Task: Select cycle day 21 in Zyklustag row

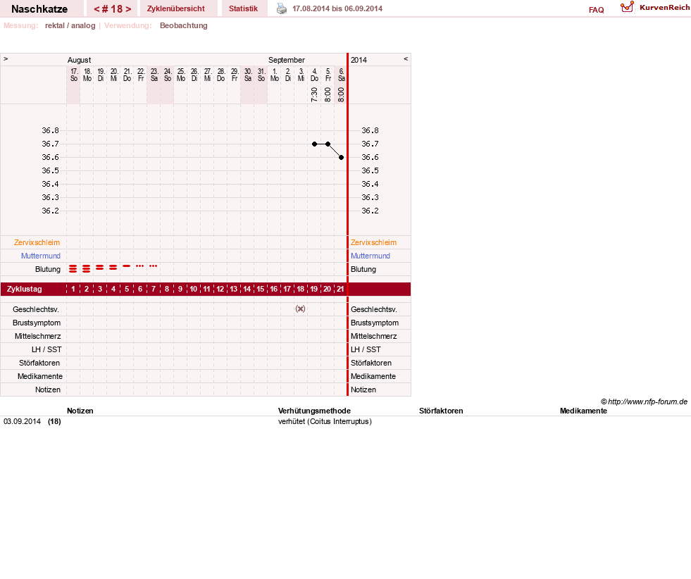Action: tap(340, 289)
